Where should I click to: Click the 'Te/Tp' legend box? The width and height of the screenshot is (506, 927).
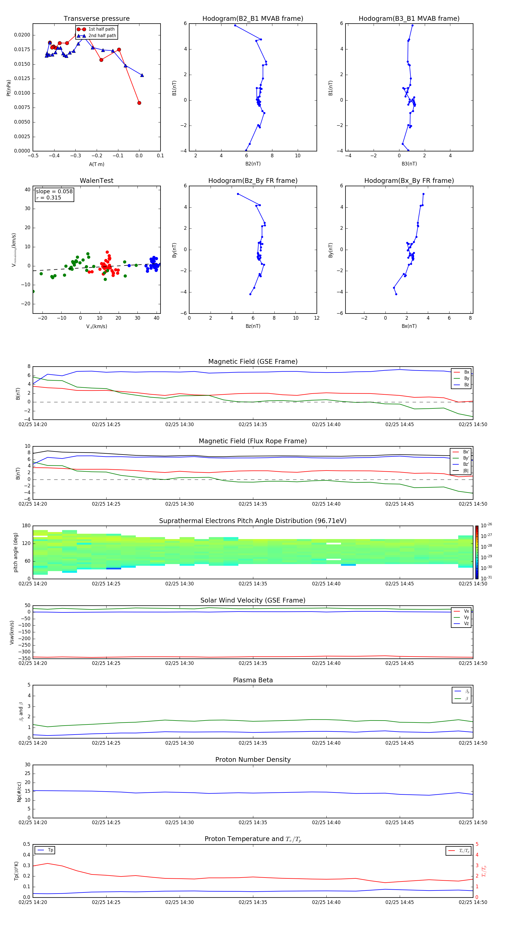[x=458, y=851]
